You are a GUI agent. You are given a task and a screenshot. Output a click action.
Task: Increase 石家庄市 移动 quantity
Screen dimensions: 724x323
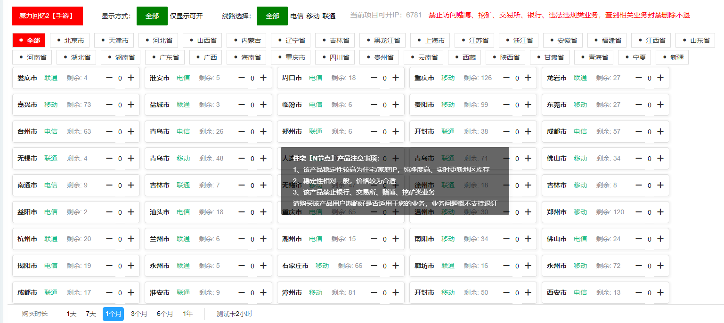pos(395,266)
